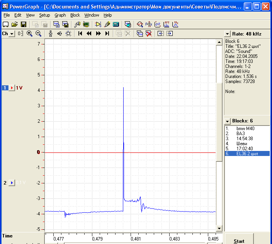Jump to the start of the record
The width and height of the screenshot is (272, 244).
(80, 34)
